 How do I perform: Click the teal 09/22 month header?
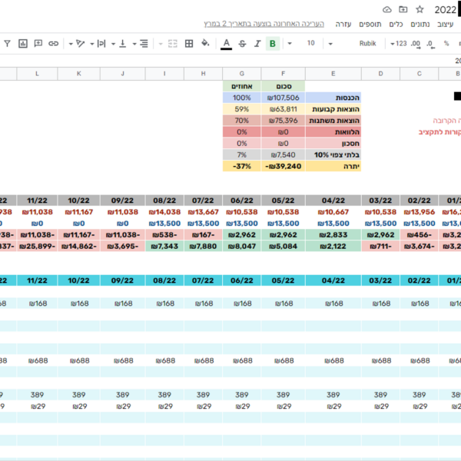click(123, 280)
